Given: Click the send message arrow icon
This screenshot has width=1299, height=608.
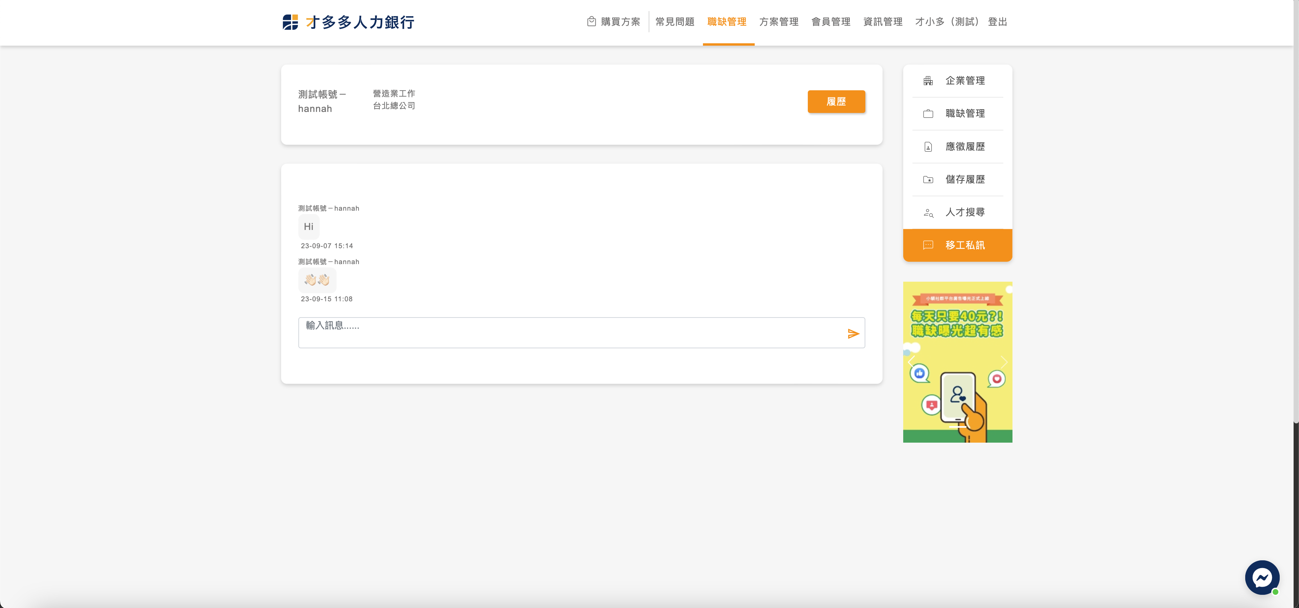Looking at the screenshot, I should click(853, 334).
